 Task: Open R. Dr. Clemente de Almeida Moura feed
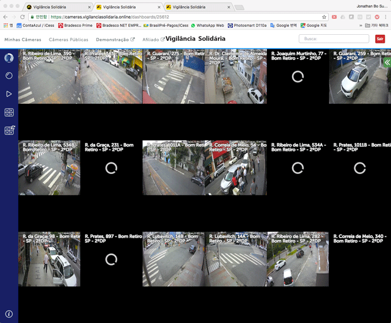236,76
